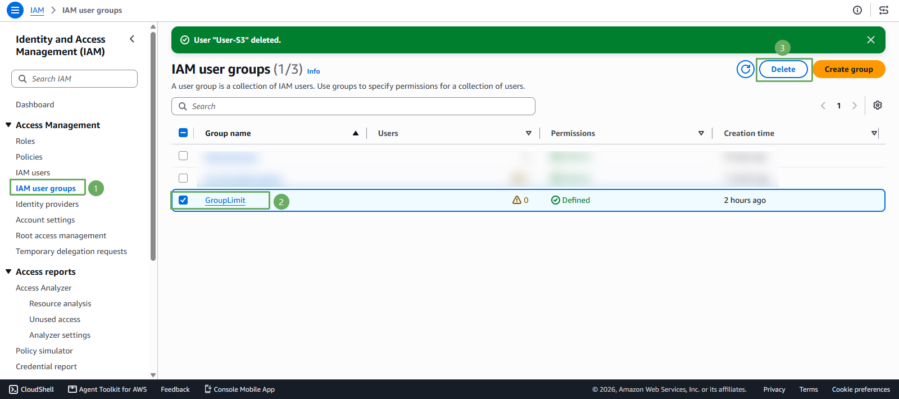Image resolution: width=899 pixels, height=399 pixels.
Task: Collapse the IAM side navigation panel
Action: click(x=132, y=39)
